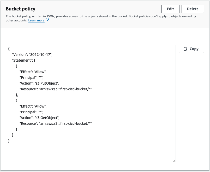Click the s3:PutObject action line
This screenshot has width=210, height=172.
[x=39, y=83]
